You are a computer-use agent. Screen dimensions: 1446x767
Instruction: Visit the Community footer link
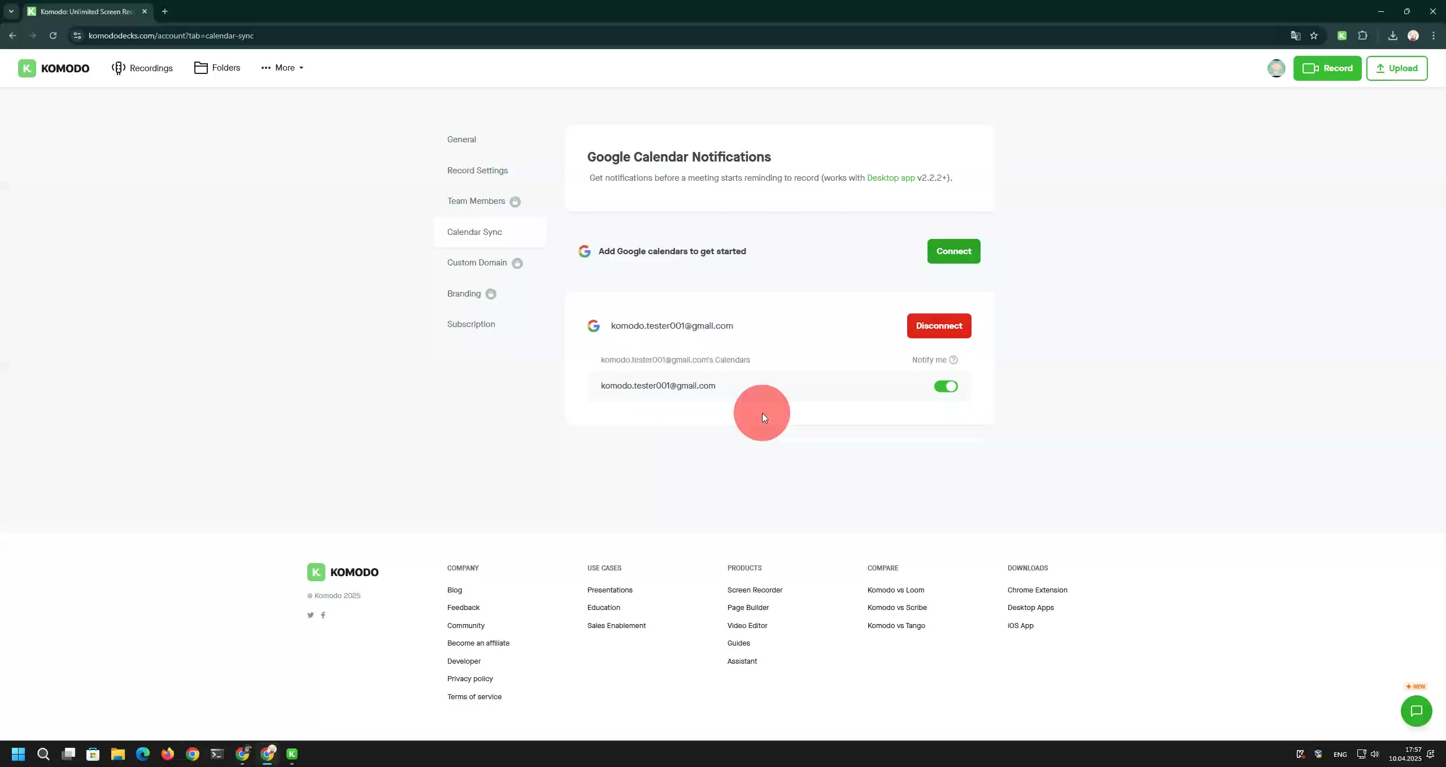coord(466,626)
